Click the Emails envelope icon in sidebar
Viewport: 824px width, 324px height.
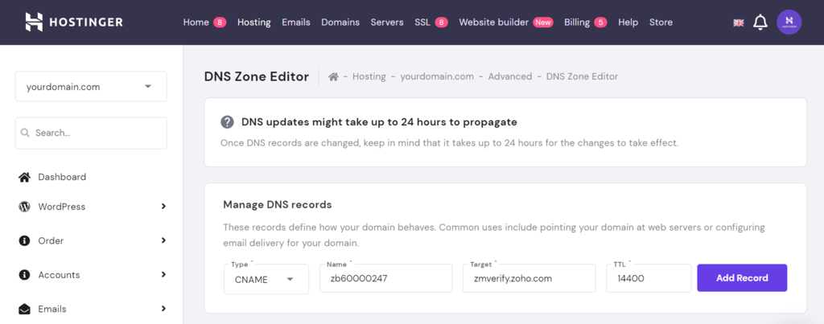point(24,309)
